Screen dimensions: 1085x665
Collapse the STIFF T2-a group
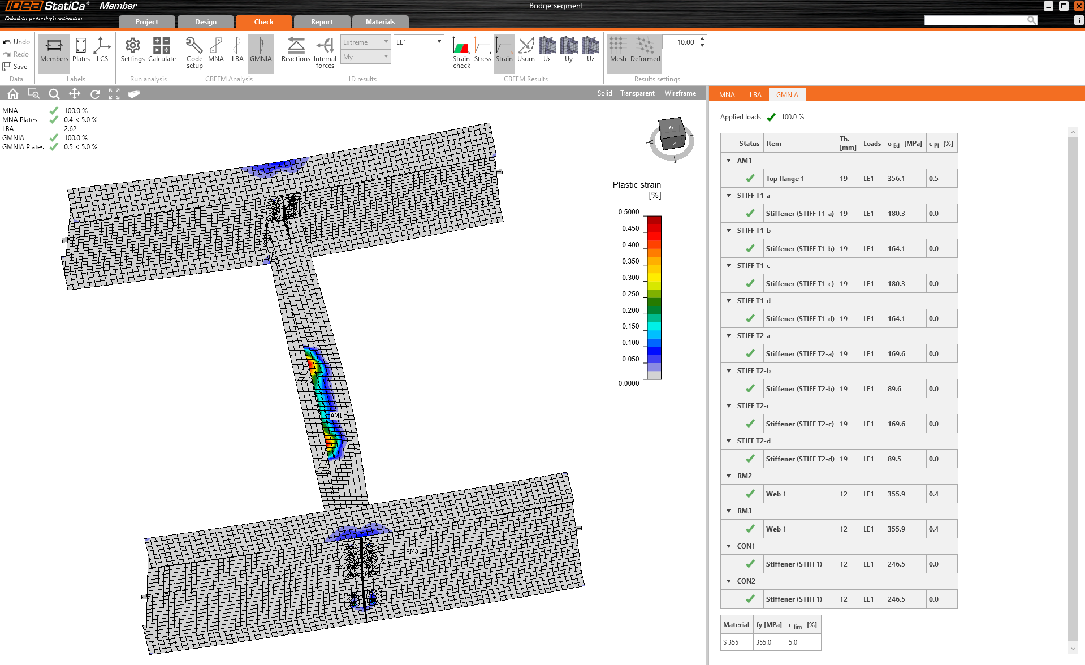click(729, 336)
